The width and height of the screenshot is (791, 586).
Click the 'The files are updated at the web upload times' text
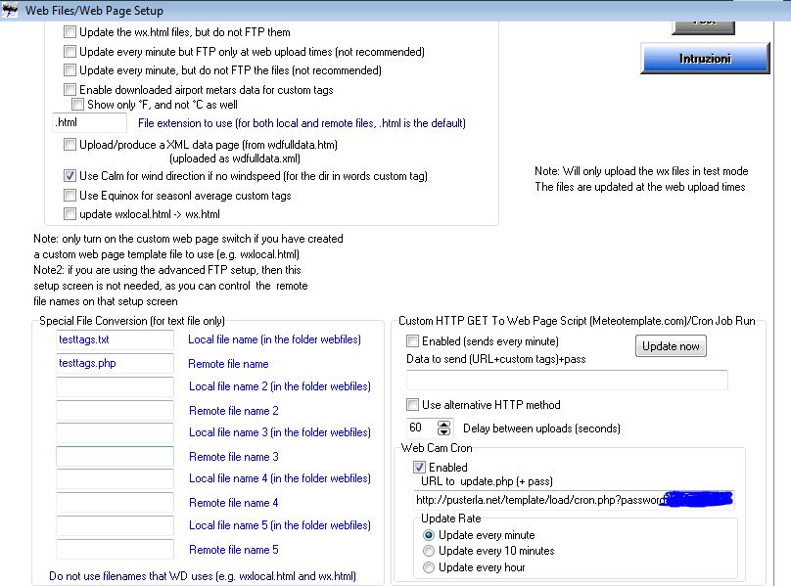point(640,187)
